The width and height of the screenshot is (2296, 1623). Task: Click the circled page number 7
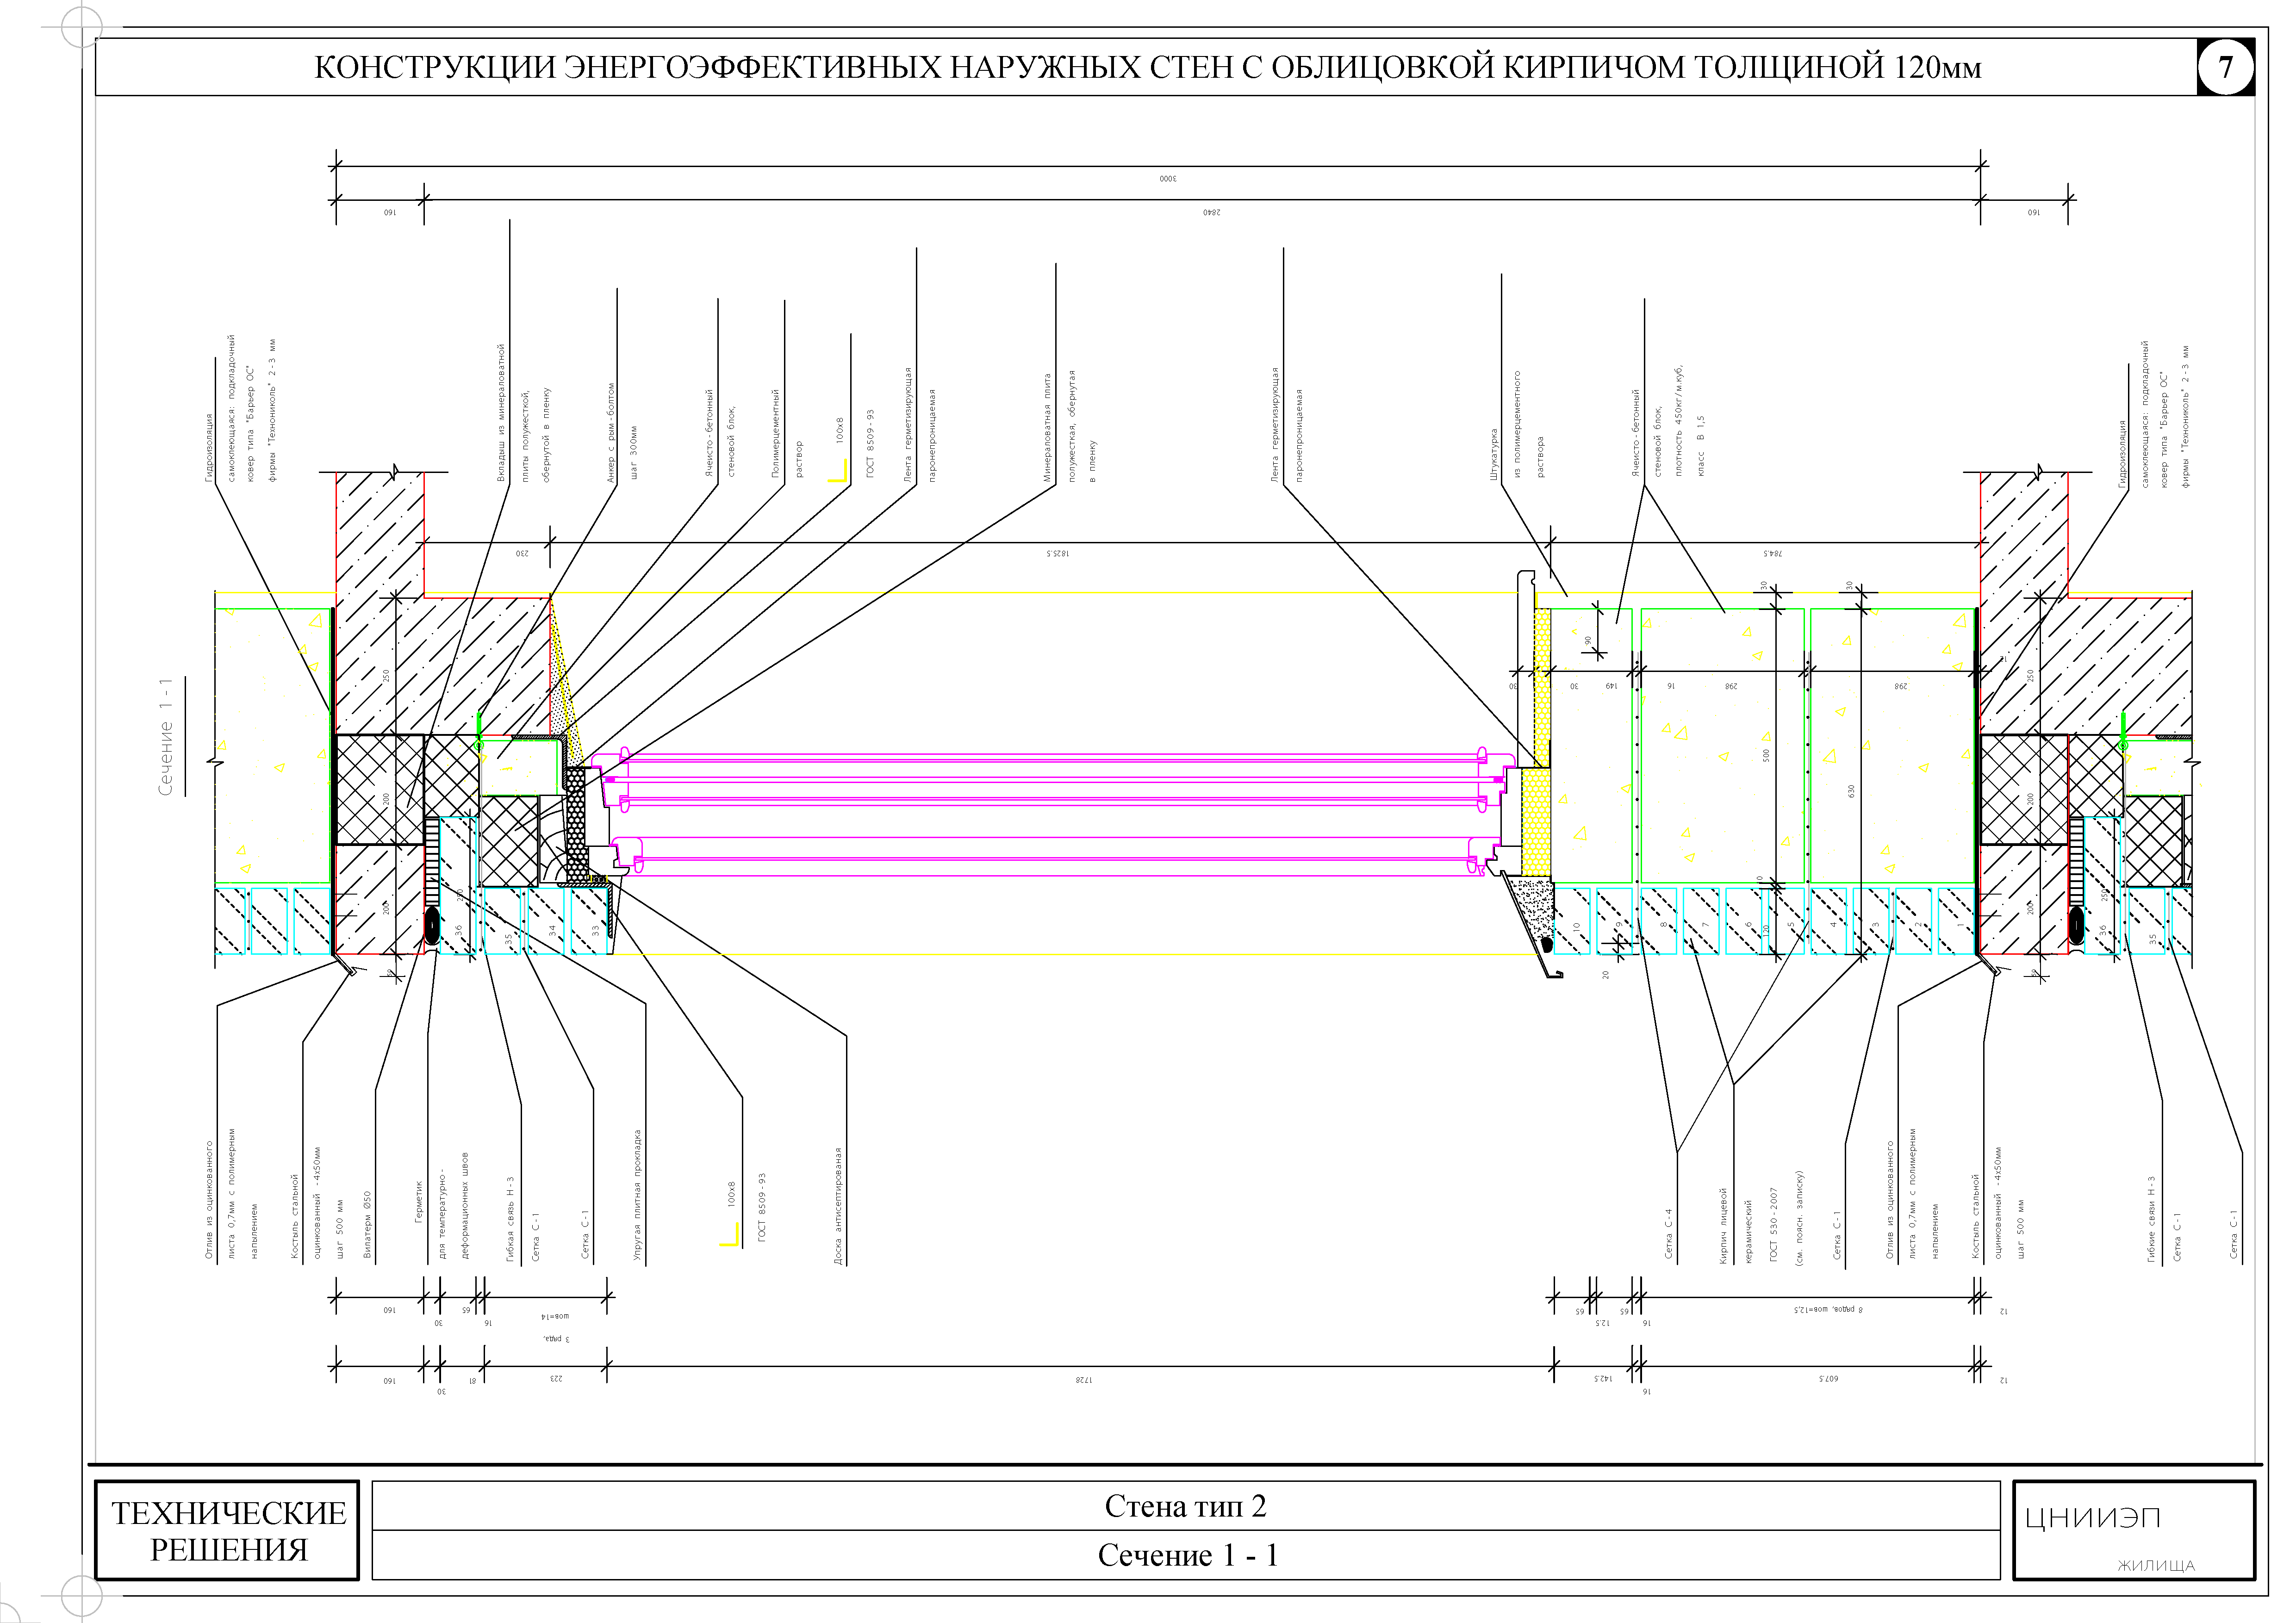click(2225, 67)
